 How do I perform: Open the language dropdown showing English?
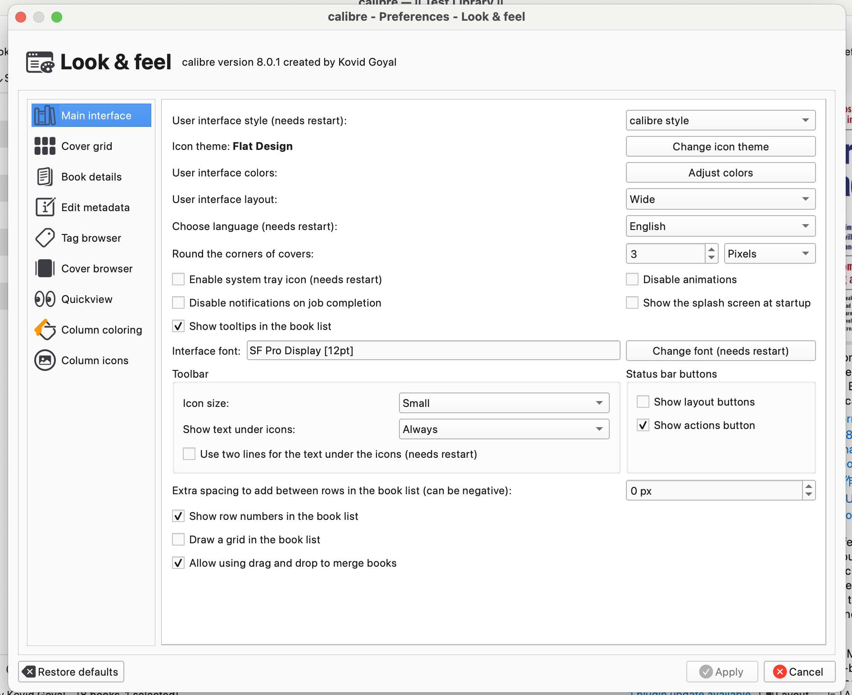tap(721, 226)
